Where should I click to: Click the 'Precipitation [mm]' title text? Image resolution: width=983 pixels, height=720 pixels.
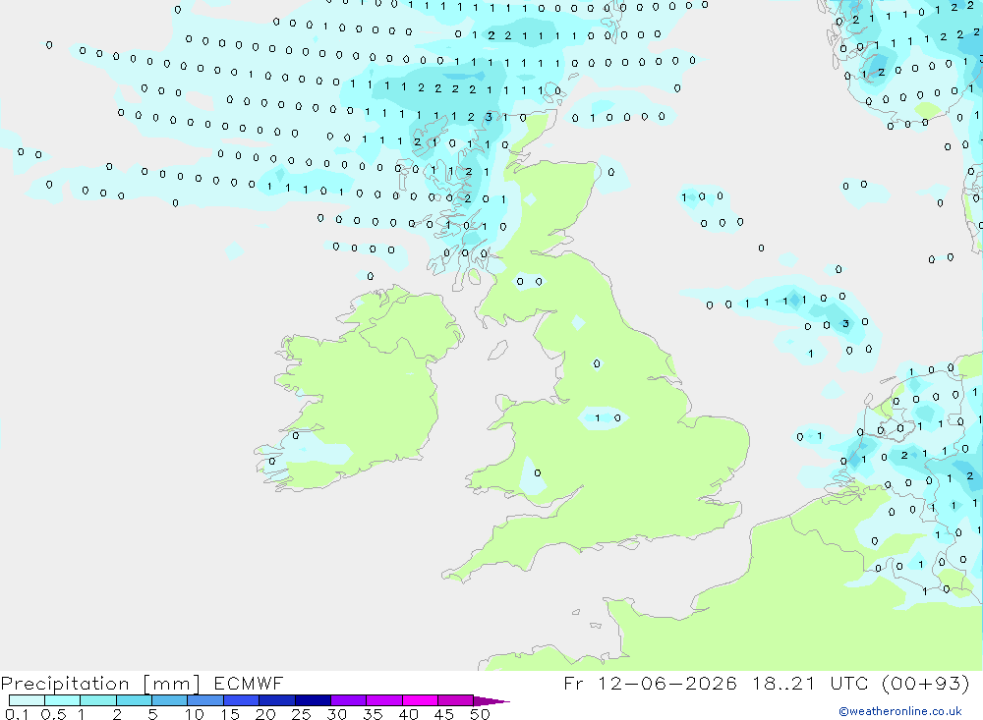[x=100, y=683]
